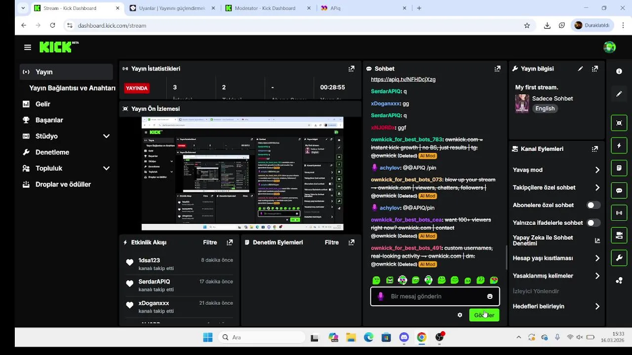Click the Just Chatting category thumbnail
Image resolution: width=632 pixels, height=355 pixels.
tap(522, 104)
